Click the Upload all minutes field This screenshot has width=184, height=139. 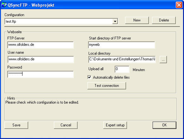[122, 69]
